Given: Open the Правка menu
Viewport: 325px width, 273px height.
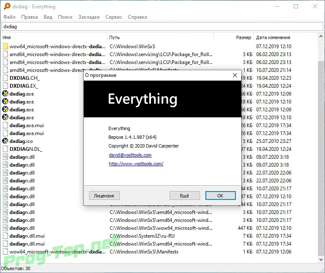Looking at the screenshot, I should tap(30, 17).
